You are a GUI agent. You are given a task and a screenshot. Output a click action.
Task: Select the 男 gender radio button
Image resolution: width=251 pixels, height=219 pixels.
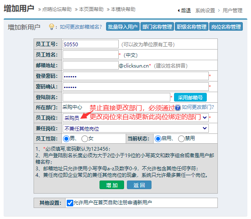tap(66, 139)
